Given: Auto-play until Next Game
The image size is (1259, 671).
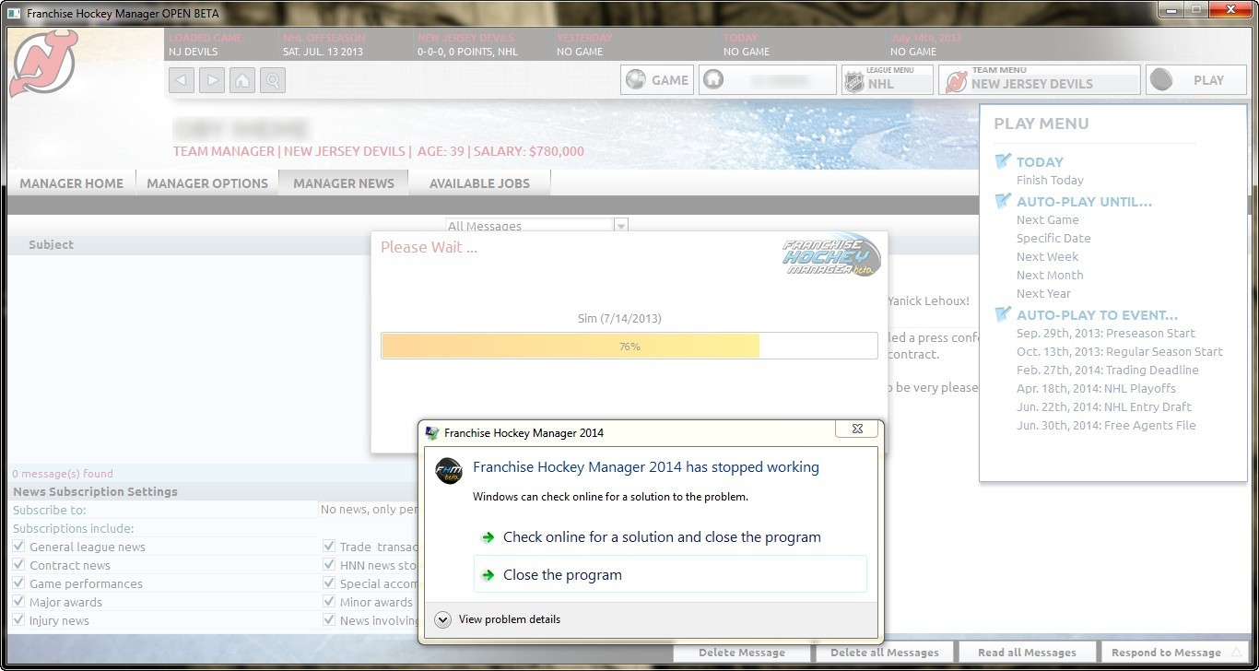Looking at the screenshot, I should pyautogui.click(x=1047, y=219).
